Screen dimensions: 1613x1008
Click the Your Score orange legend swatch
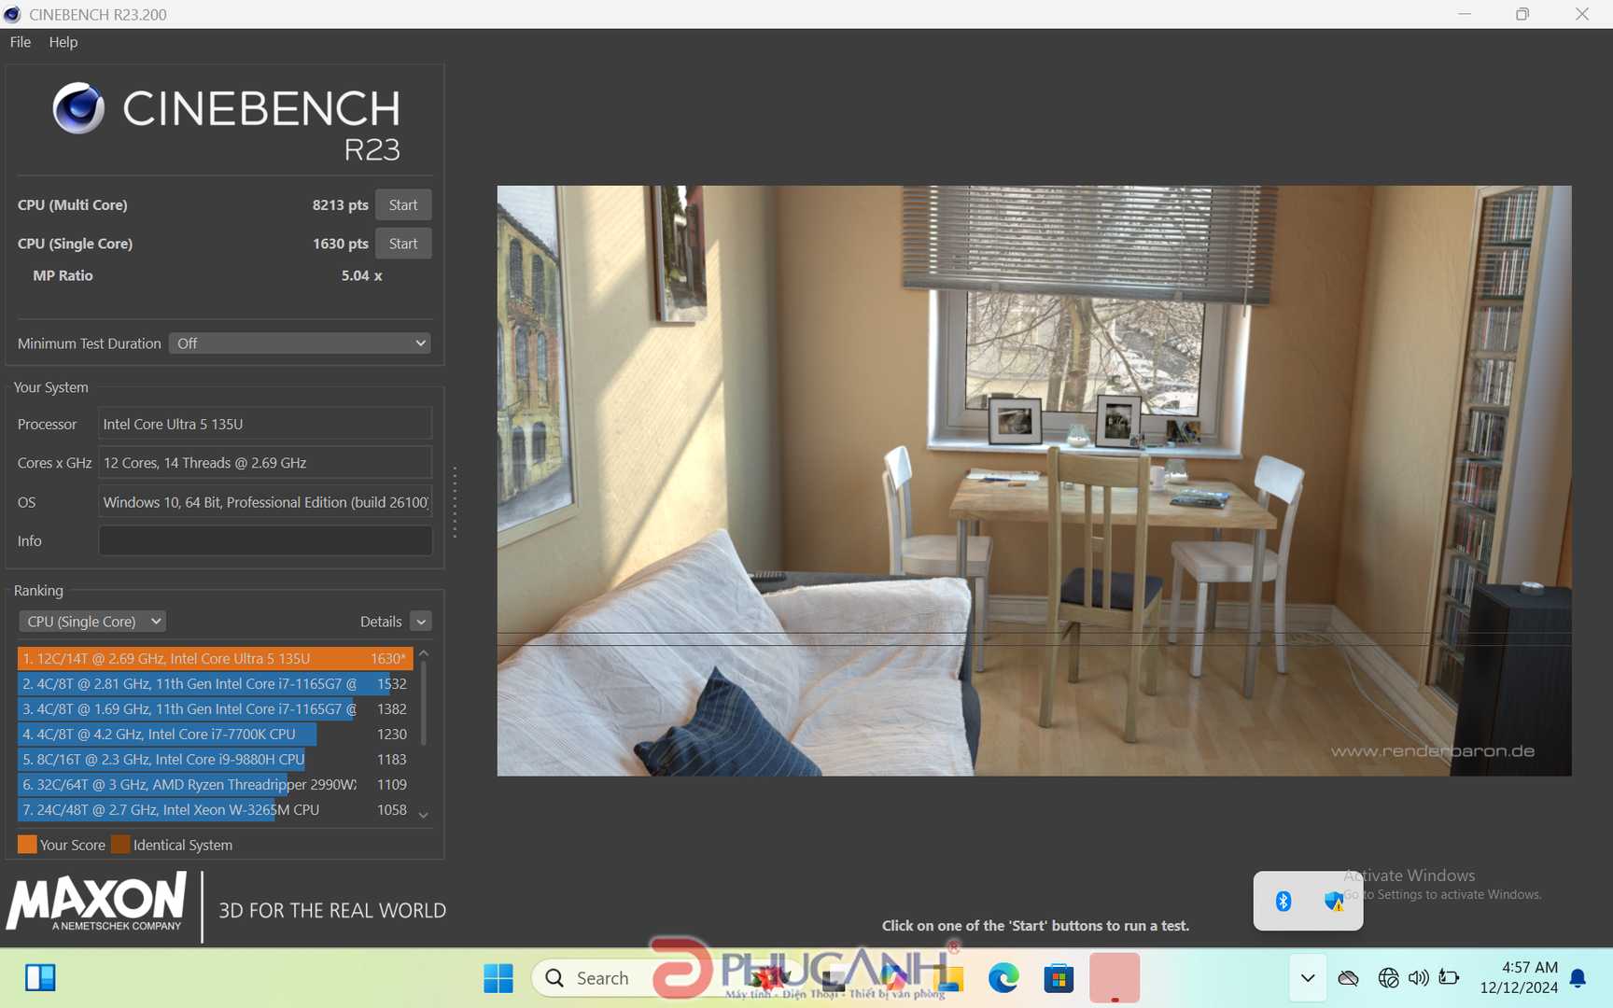point(27,845)
